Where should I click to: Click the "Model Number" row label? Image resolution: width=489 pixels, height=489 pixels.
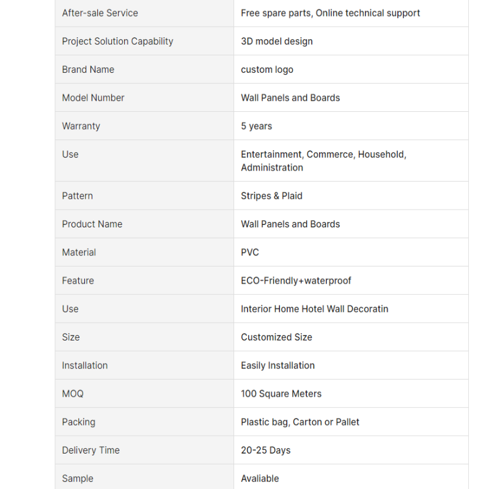(x=93, y=97)
